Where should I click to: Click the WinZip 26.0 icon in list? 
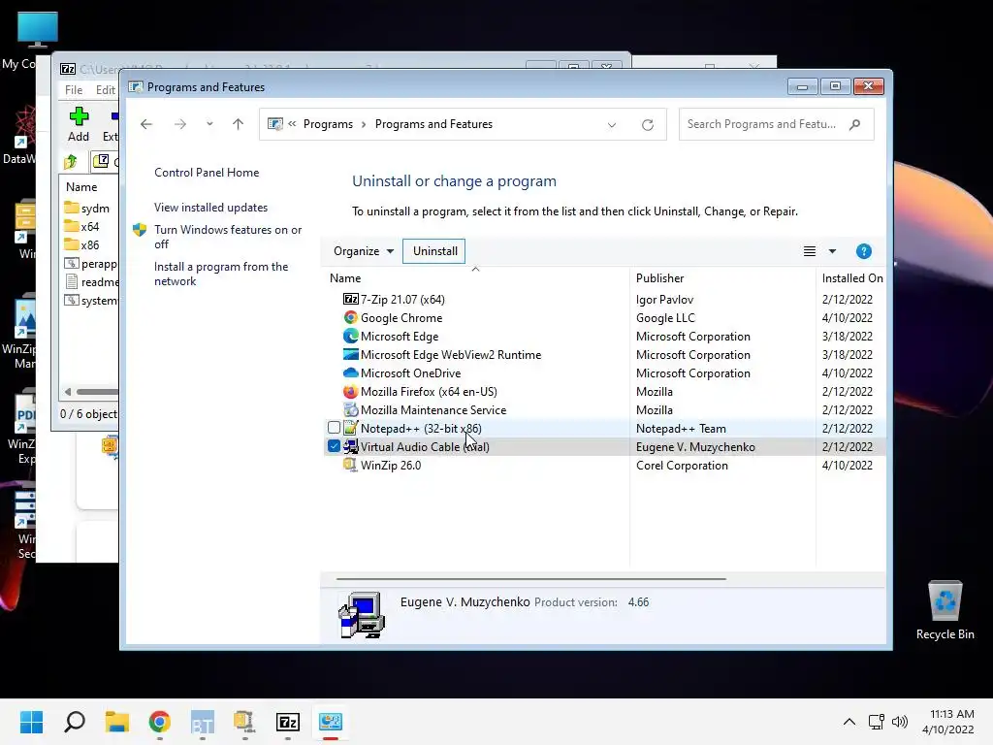point(350,465)
